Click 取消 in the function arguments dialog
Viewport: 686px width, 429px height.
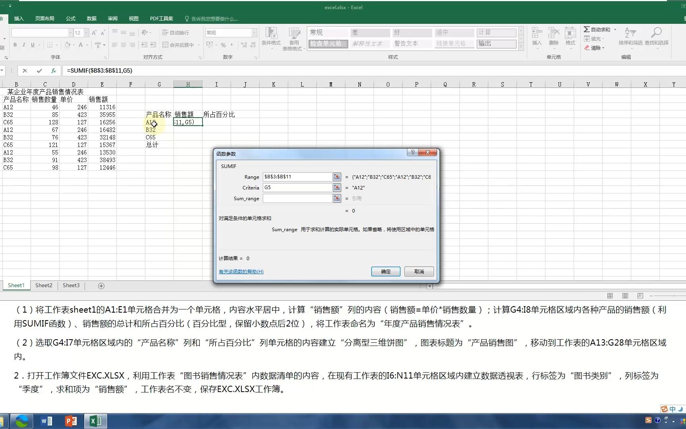tap(419, 271)
